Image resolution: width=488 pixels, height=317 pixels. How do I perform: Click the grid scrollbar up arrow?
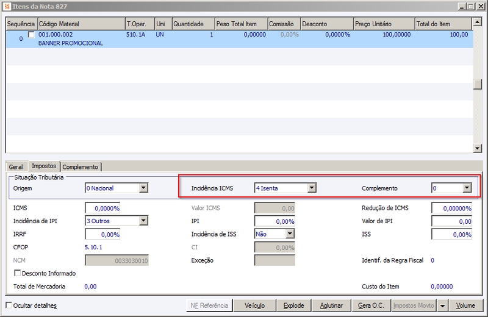point(477,22)
